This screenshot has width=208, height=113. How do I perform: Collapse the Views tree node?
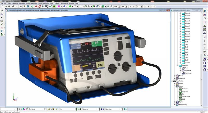174,86
